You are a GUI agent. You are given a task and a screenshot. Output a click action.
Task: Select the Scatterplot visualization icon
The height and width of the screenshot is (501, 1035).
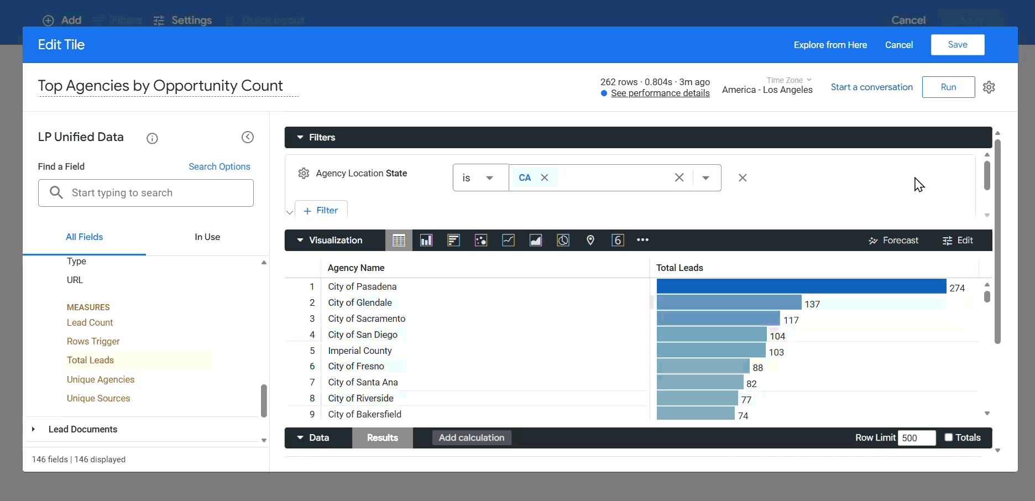click(x=481, y=240)
